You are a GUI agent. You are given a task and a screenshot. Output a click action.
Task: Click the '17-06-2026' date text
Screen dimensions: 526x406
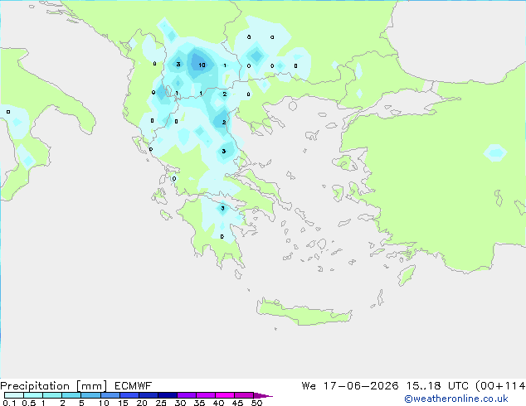361,386
